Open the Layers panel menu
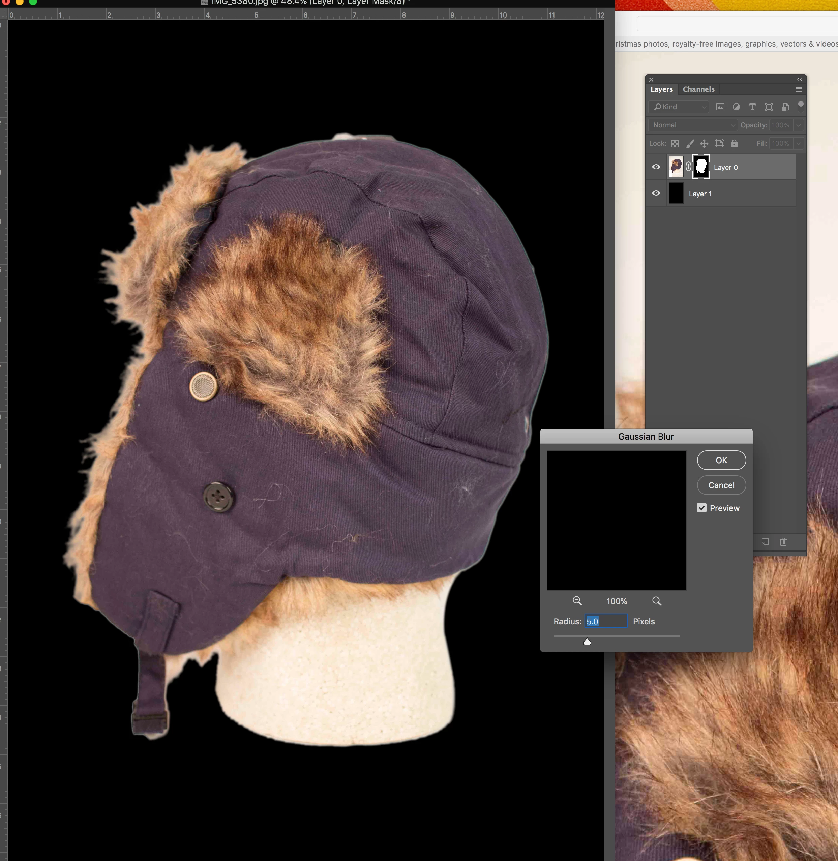Image resolution: width=838 pixels, height=861 pixels. (x=799, y=89)
